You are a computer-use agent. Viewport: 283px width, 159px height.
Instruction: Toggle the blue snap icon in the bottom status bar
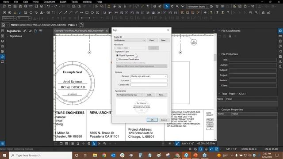click(201, 149)
